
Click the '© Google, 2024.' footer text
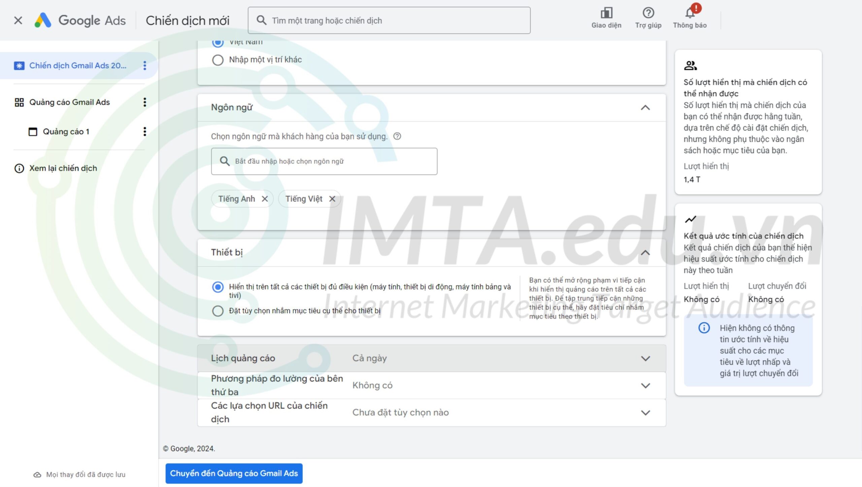[x=189, y=449]
